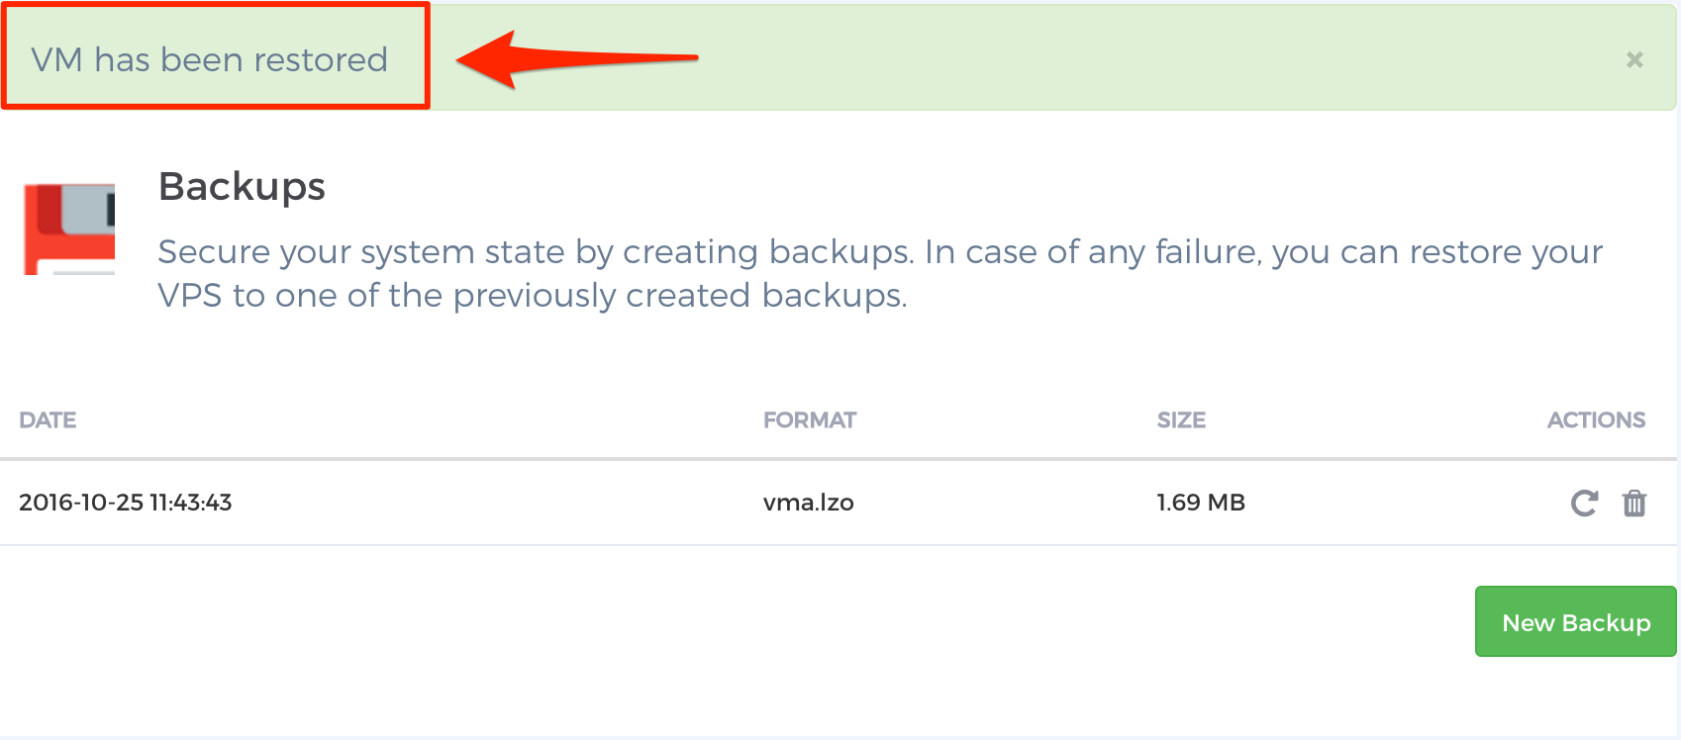Click the red arrow pointing at the notification
The image size is (1681, 740).
pyautogui.click(x=577, y=58)
